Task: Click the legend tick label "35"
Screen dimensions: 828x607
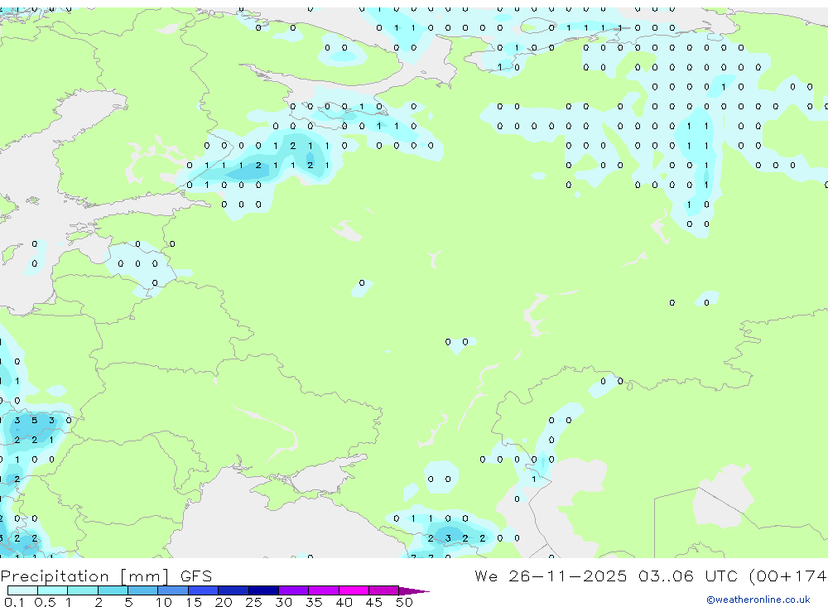Action: coord(314,602)
